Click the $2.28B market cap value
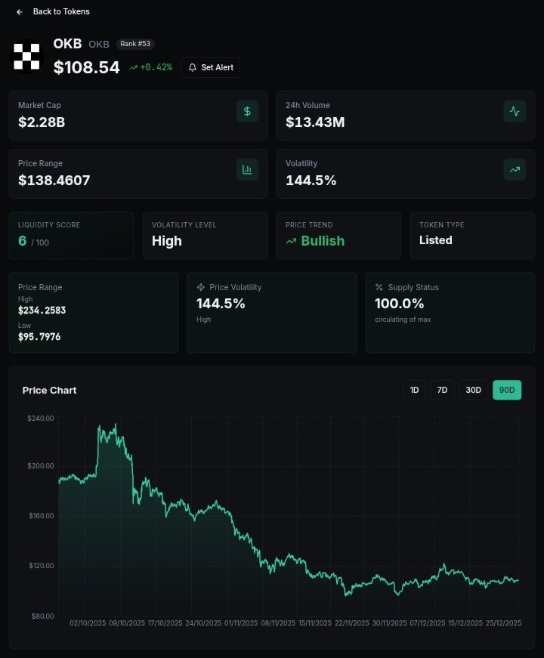 [42, 122]
